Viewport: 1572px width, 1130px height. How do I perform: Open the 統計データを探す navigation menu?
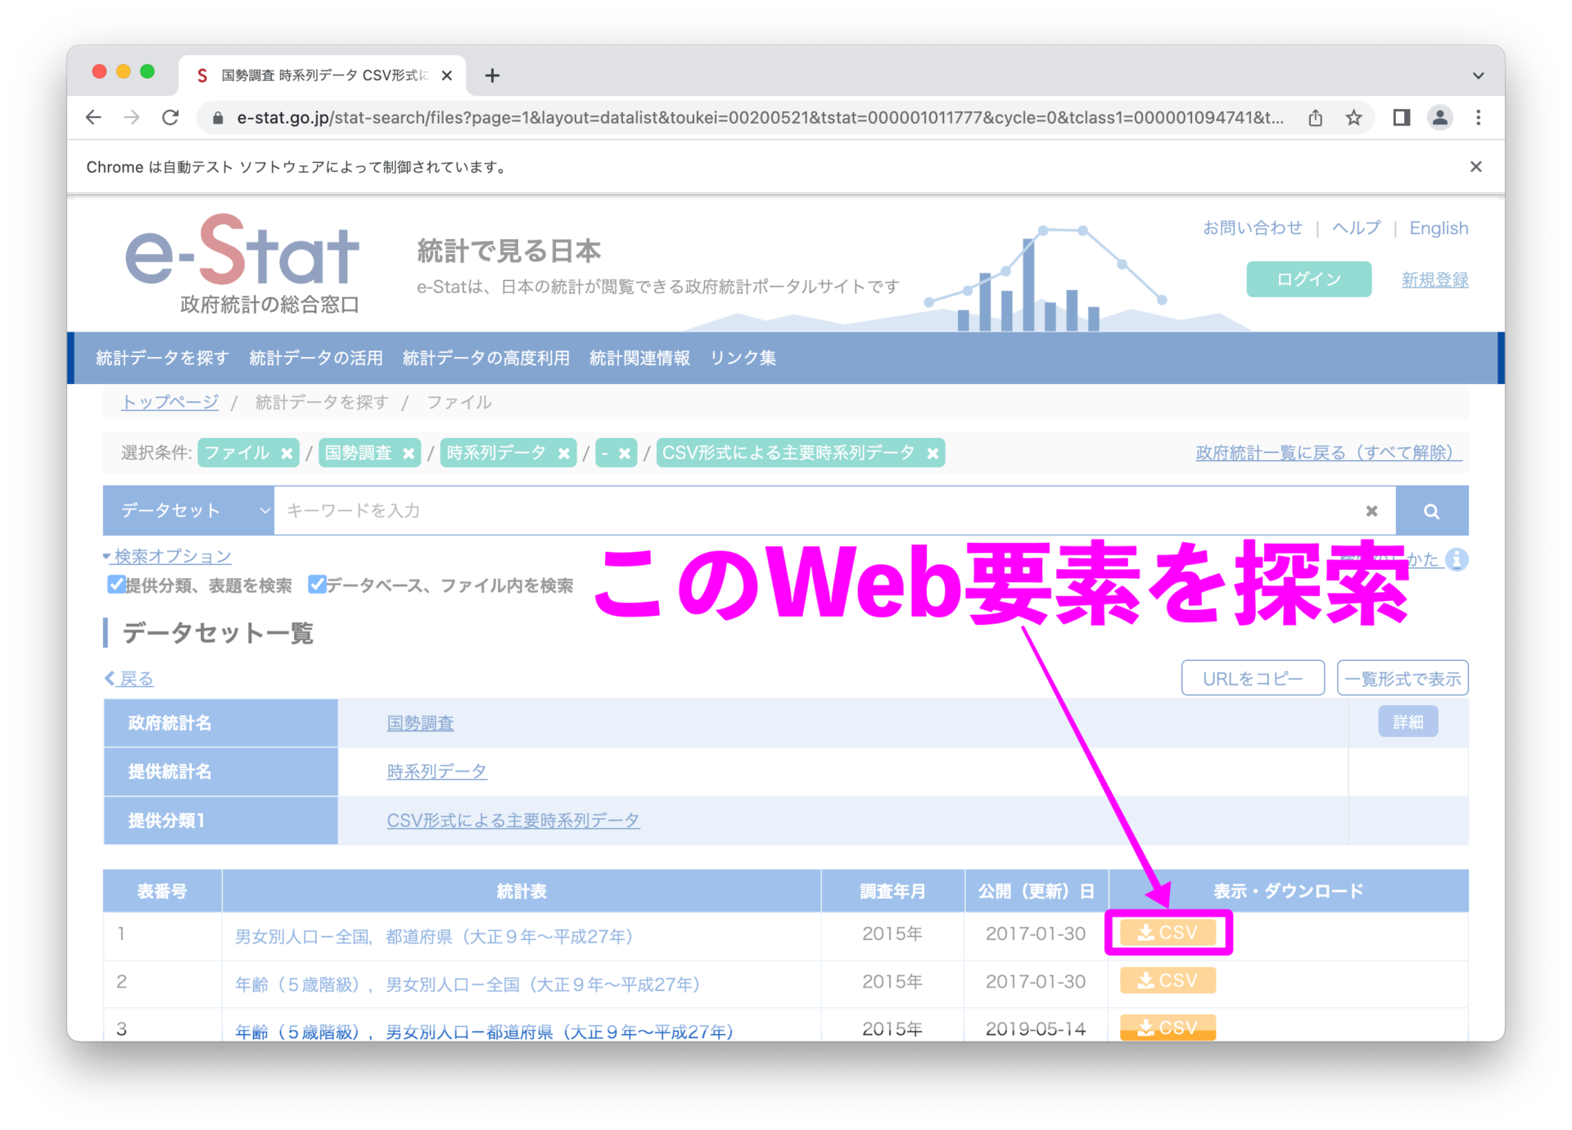pyautogui.click(x=162, y=358)
